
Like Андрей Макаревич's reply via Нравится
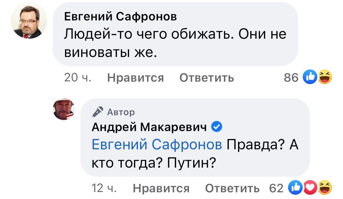161,188
